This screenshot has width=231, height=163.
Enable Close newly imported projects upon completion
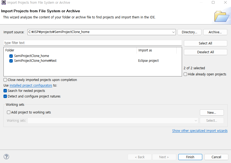pos(5,80)
